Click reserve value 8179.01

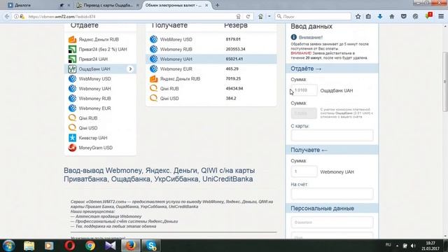[x=233, y=39]
